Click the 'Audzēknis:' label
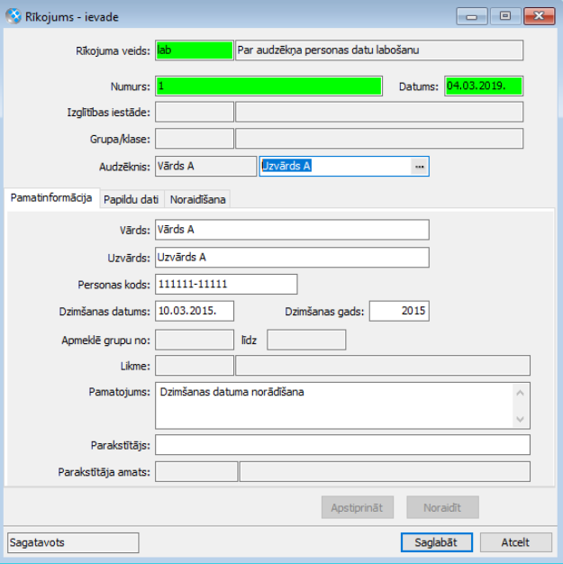 124,167
